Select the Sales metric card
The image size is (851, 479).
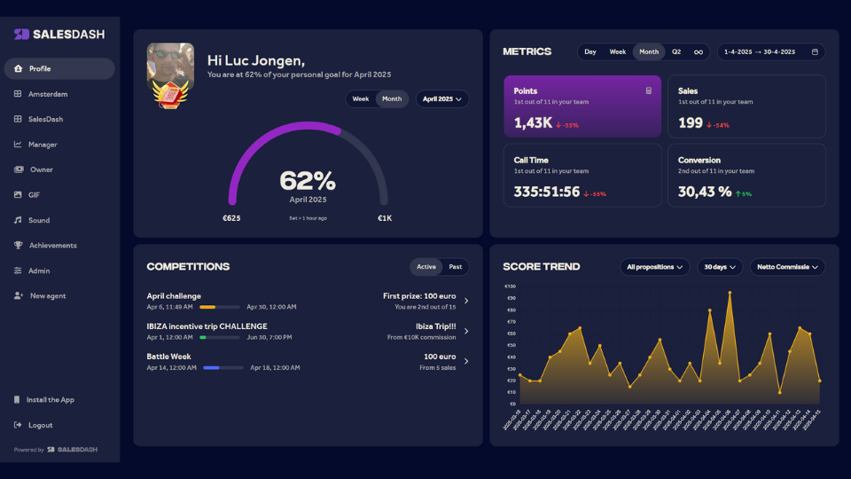pos(746,106)
